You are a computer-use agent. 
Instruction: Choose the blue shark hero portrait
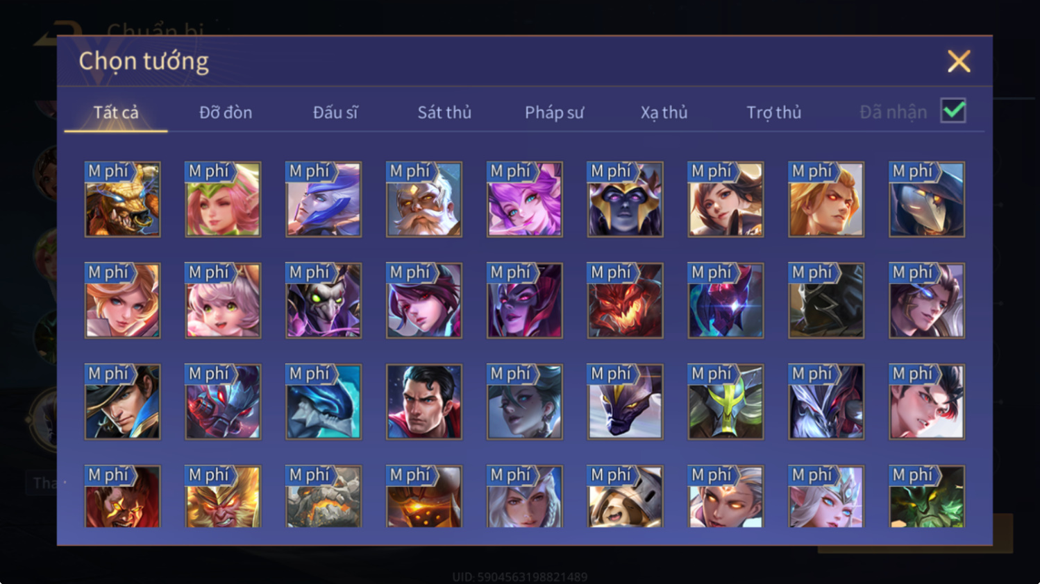click(324, 402)
